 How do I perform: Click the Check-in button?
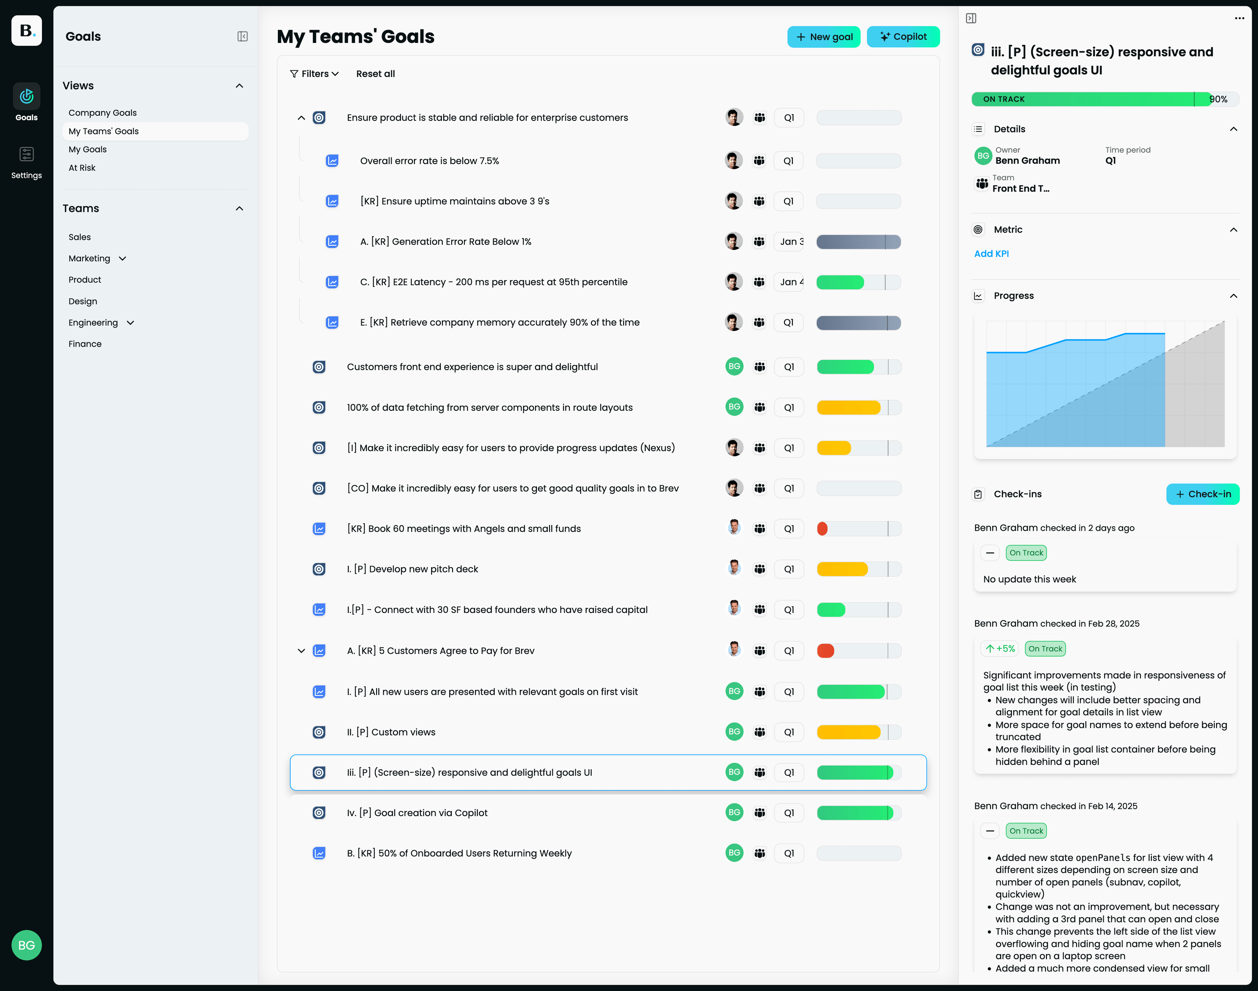(x=1203, y=494)
